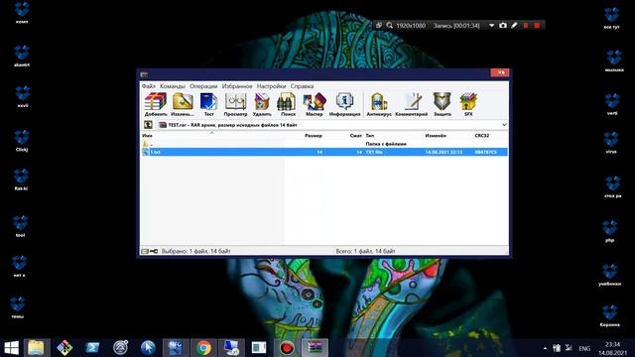Open the Windows Start button
635x357 pixels.
tap(11, 348)
